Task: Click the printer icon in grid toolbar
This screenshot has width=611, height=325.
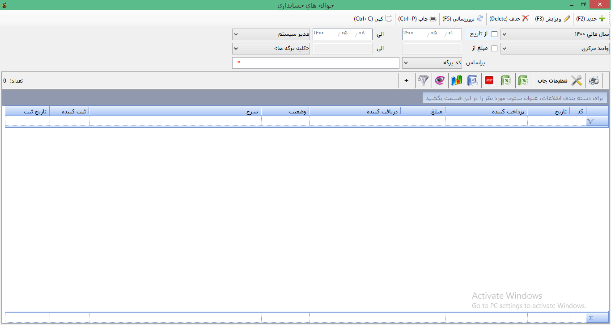Action: [x=594, y=80]
